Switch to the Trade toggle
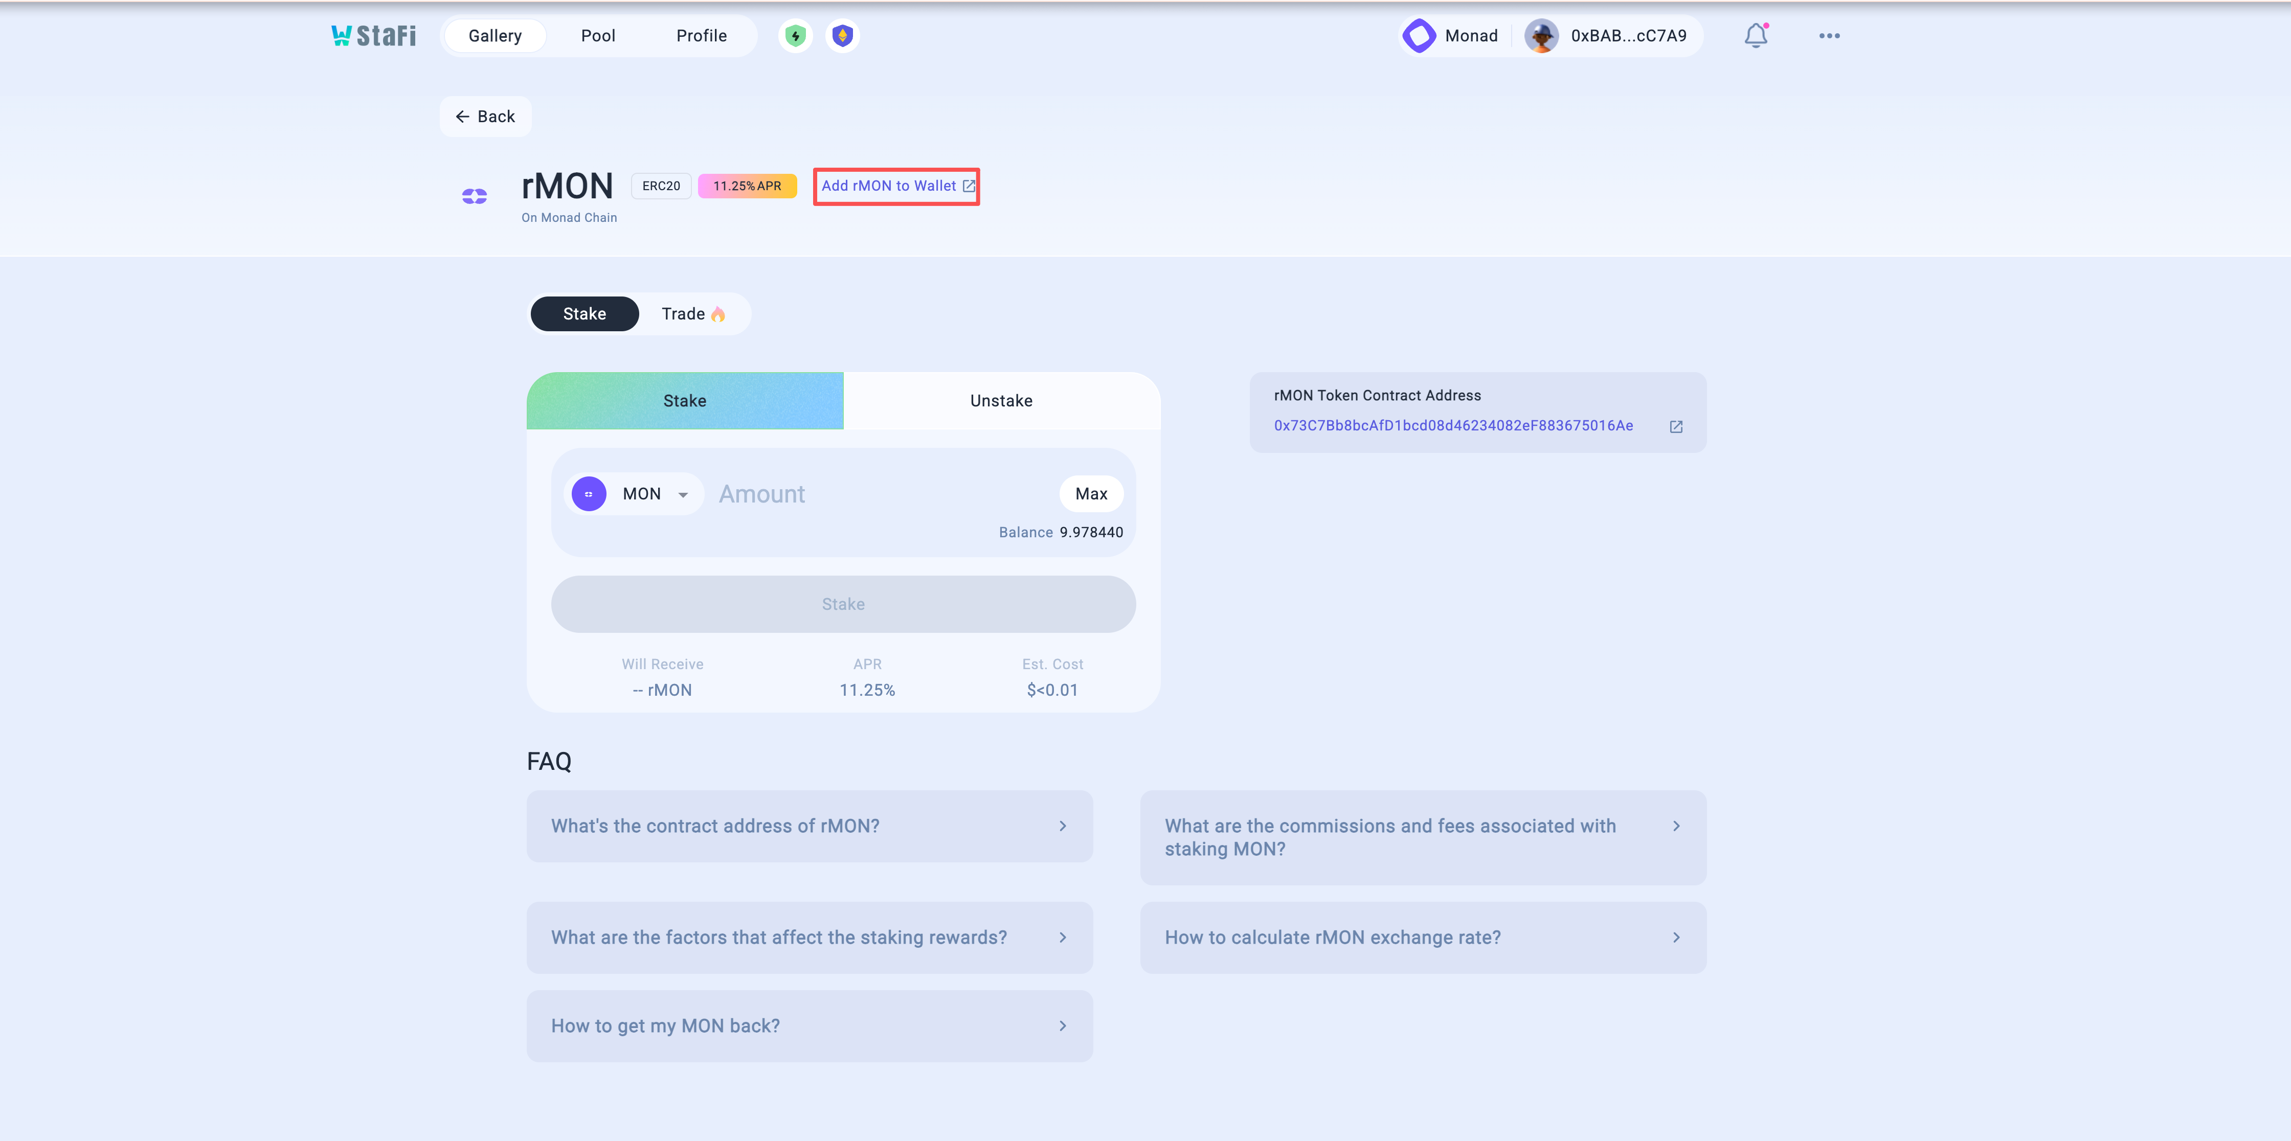 [693, 314]
